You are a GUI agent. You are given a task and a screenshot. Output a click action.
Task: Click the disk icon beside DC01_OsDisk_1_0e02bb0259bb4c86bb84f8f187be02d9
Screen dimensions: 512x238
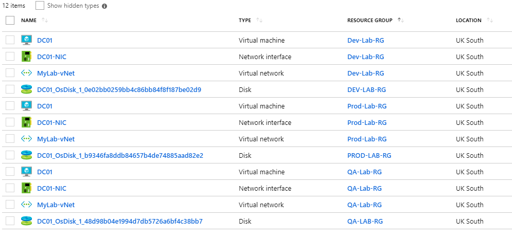(x=26, y=89)
